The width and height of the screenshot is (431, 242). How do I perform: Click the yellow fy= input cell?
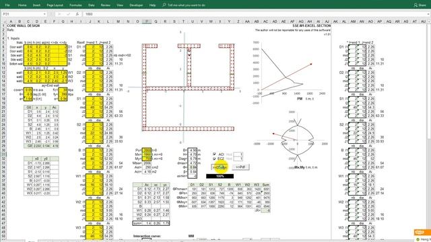[x=63, y=94]
